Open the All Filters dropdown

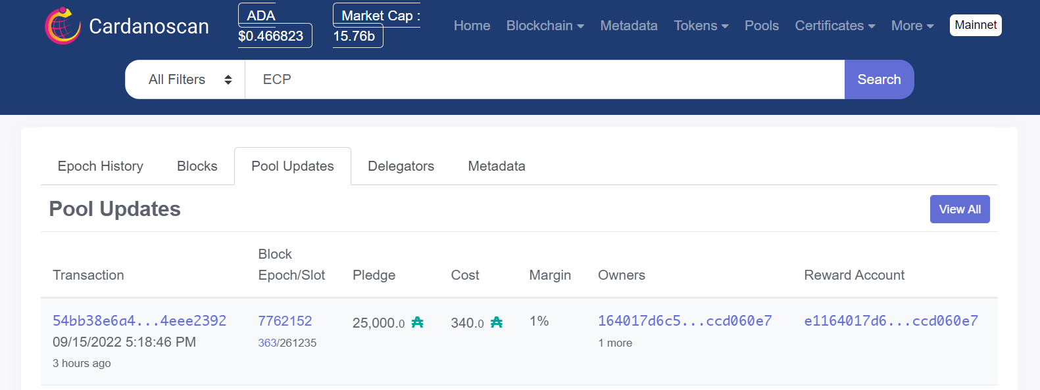coord(191,79)
